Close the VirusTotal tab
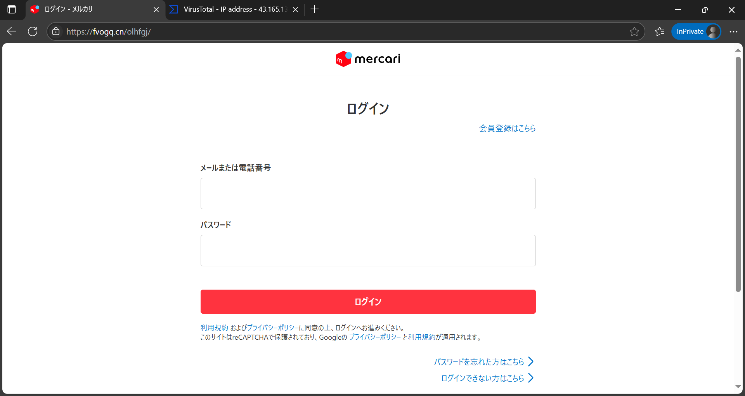Viewport: 745px width, 396px height. [295, 9]
